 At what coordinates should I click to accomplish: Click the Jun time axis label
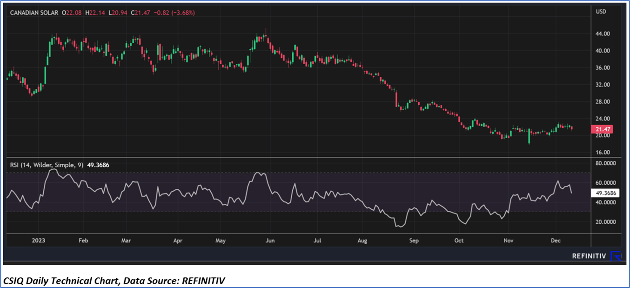point(270,241)
